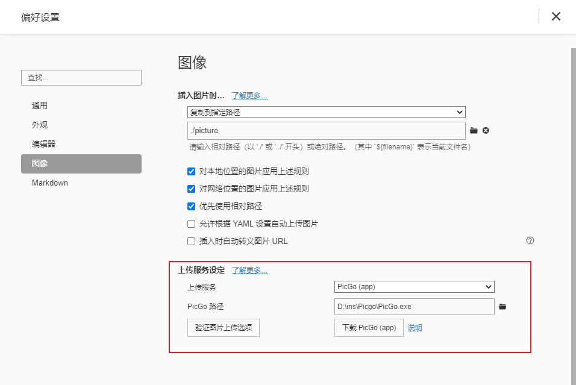
Task: Open 了解更多 link next to 插入图片时
Action: (x=250, y=96)
